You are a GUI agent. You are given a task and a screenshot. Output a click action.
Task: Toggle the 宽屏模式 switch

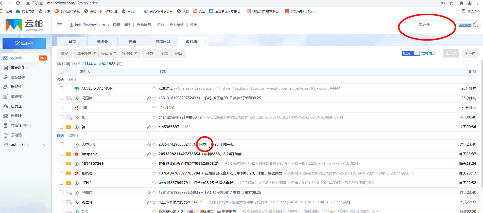tap(416, 53)
